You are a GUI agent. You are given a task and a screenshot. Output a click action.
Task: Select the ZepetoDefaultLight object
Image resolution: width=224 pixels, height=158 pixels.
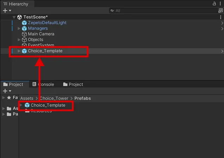[47, 23]
